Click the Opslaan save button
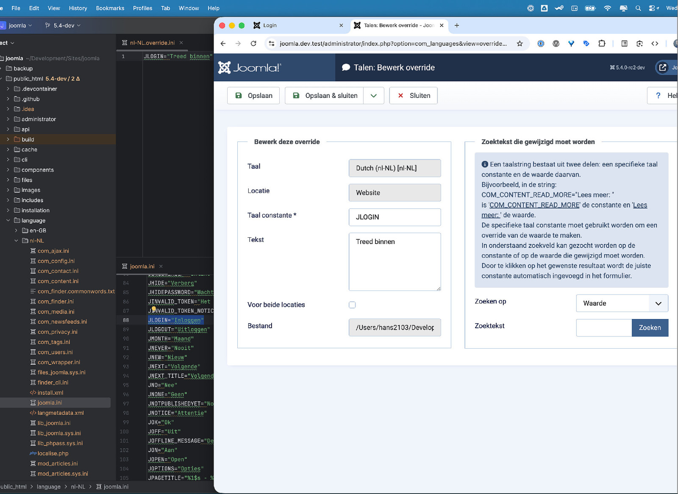Viewport: 678px width, 494px height. click(253, 96)
